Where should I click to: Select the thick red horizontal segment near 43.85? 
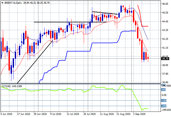[x=145, y=26]
